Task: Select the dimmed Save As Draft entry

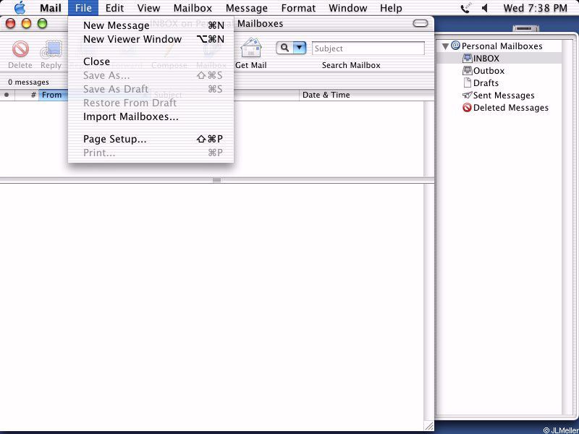Action: (x=151, y=89)
